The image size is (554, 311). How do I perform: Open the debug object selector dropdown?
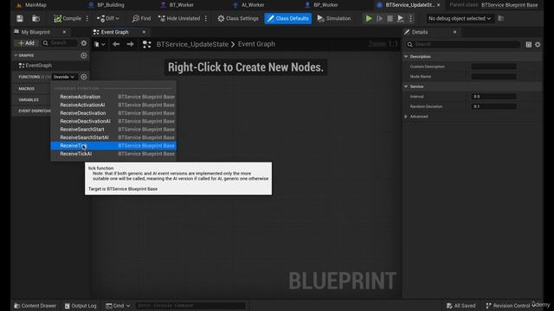click(x=460, y=18)
